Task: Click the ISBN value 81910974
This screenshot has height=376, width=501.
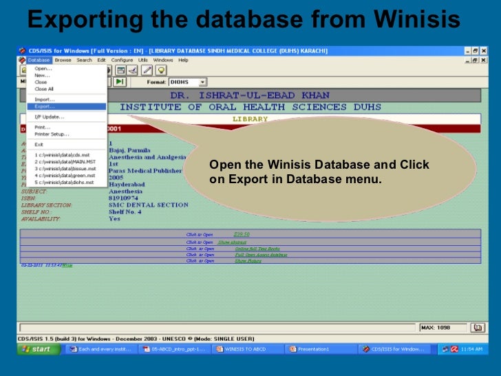Action: pos(123,198)
